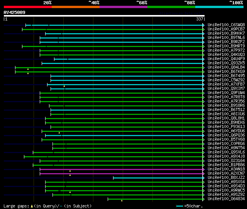The height and width of the screenshot is (209, 247).
Task: Select the UniRef100_Q9XIM7 label
Action: pyautogui.click(x=226, y=89)
